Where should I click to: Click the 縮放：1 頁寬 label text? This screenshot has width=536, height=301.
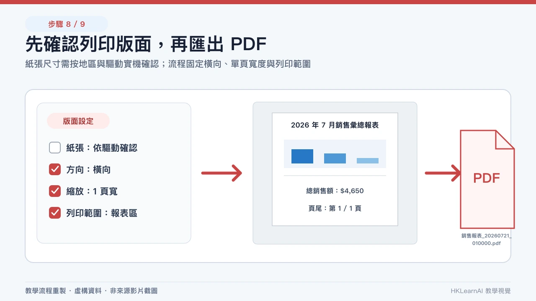point(92,191)
